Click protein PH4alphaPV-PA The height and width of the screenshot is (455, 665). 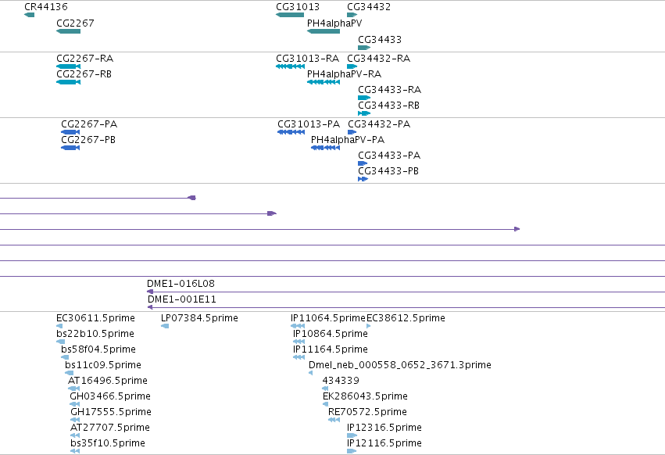(325, 148)
